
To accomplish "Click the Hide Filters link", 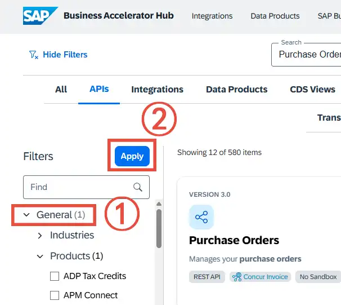I will click(x=65, y=55).
